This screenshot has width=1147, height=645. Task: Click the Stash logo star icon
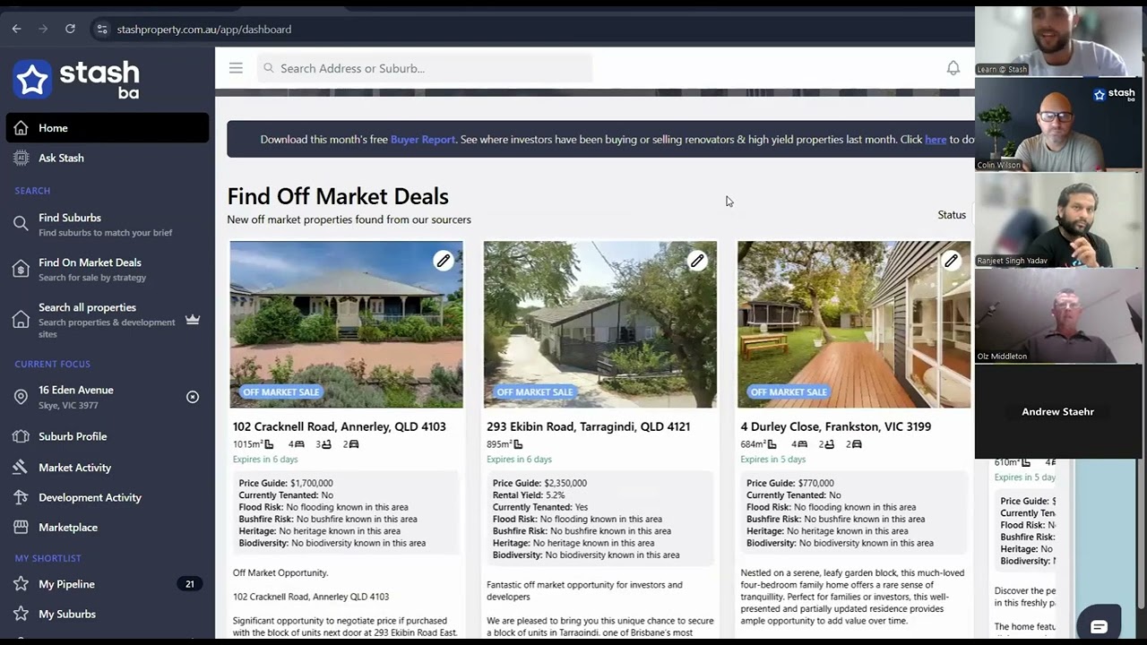coord(33,80)
